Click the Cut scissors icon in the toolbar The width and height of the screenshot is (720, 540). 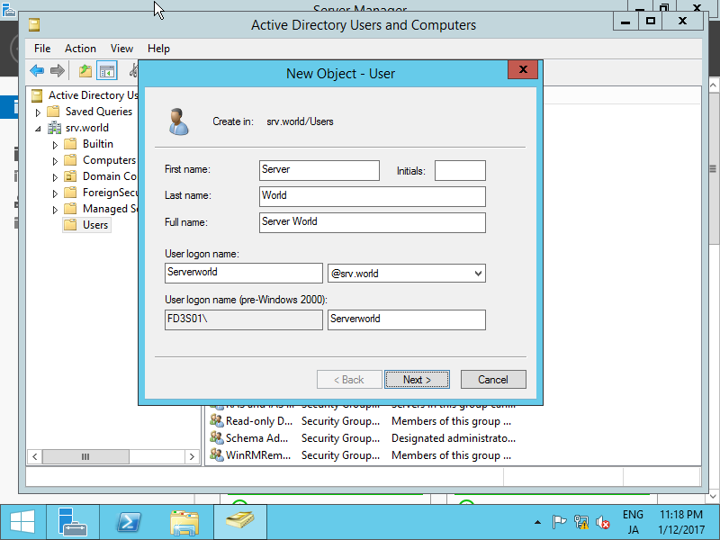click(x=133, y=70)
